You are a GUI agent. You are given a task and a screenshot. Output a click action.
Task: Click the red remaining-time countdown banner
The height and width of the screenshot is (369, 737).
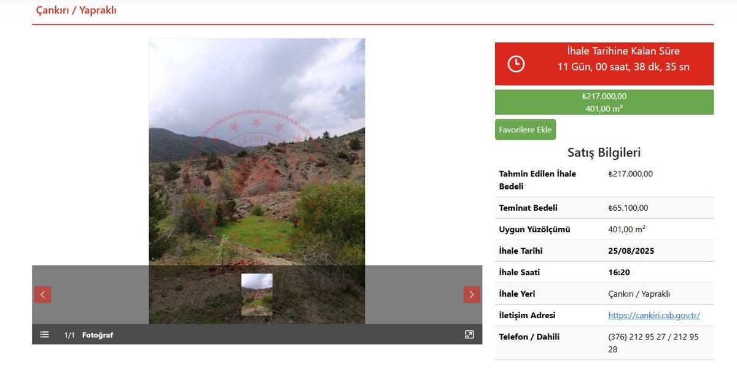(x=604, y=64)
